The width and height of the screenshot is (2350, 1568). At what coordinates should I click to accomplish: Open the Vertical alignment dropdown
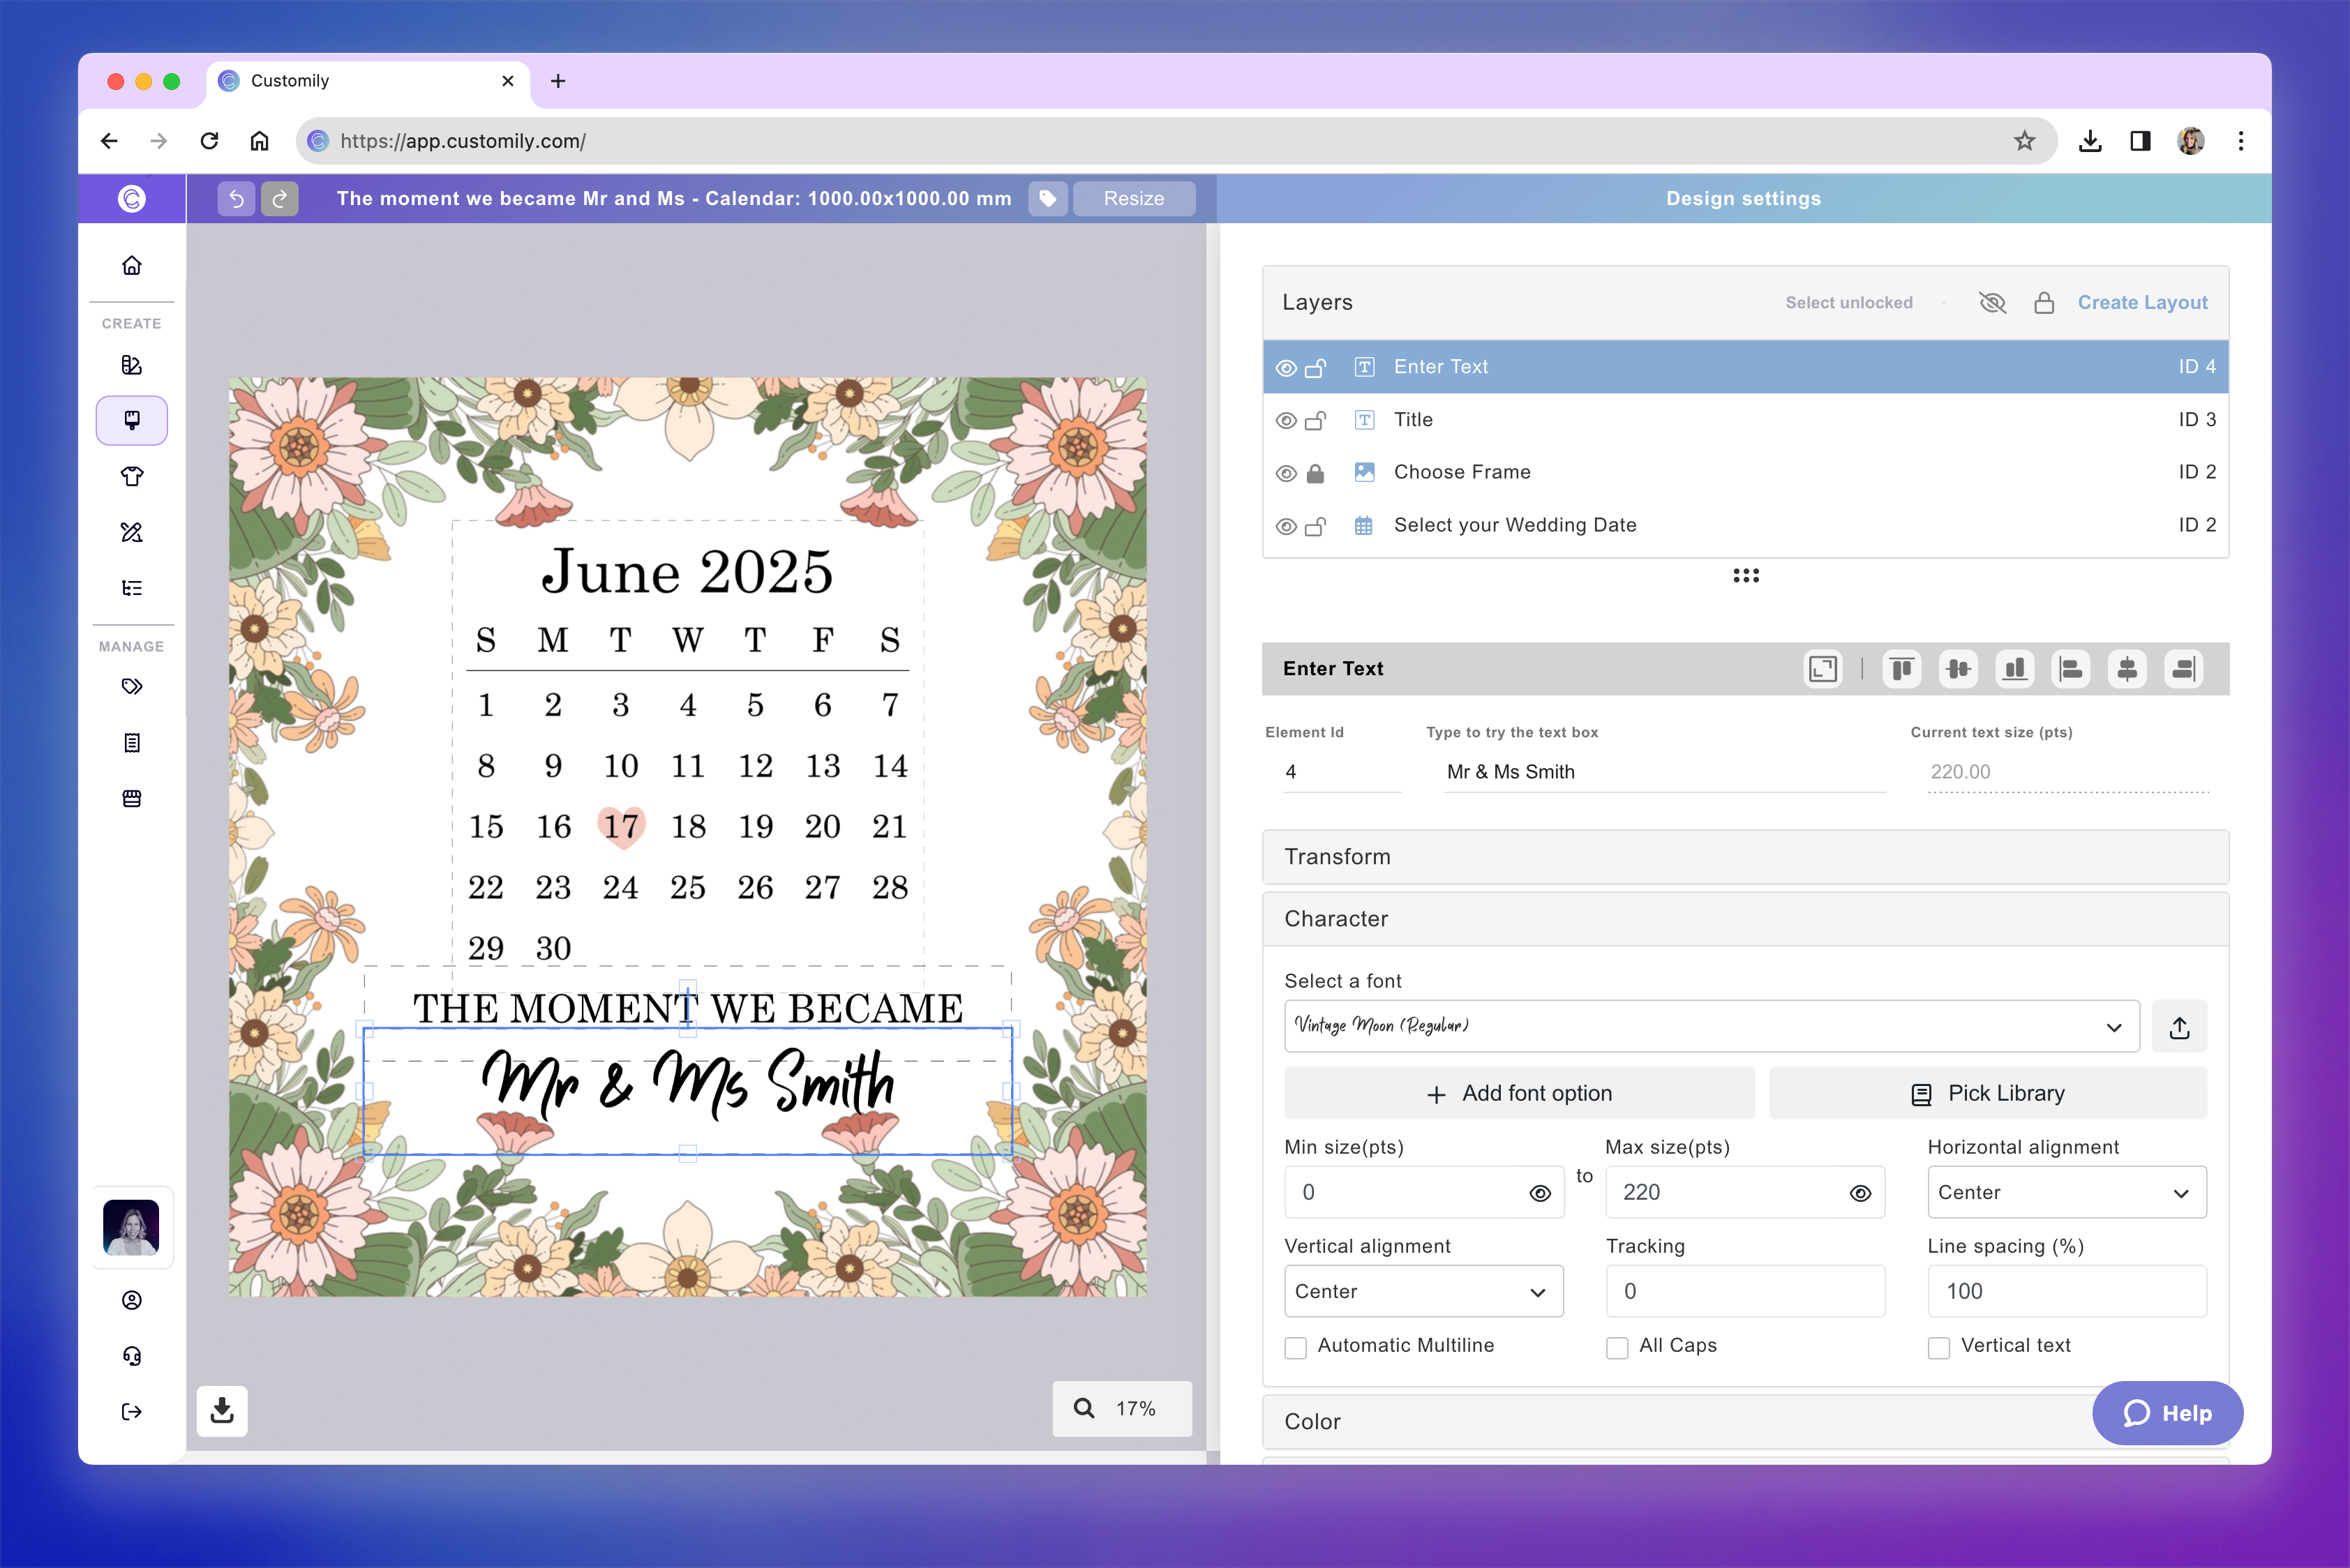pyautogui.click(x=1423, y=1291)
